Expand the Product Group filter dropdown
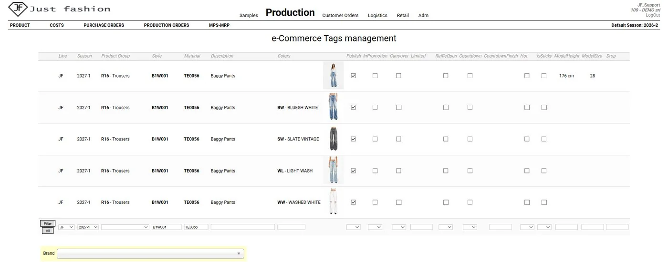The height and width of the screenshot is (262, 668). point(125,227)
